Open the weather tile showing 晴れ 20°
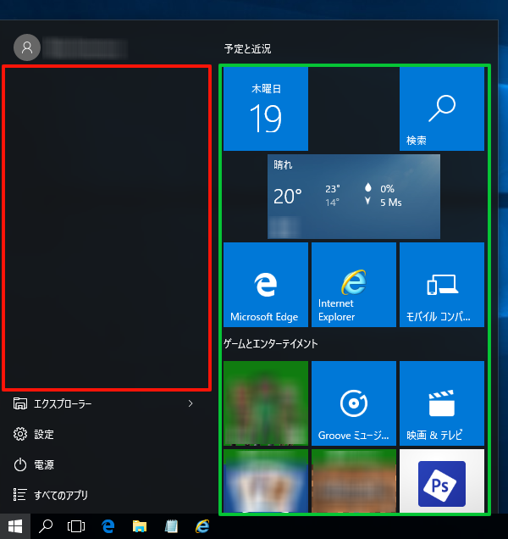Screen dimensions: 508x539 pos(354,197)
